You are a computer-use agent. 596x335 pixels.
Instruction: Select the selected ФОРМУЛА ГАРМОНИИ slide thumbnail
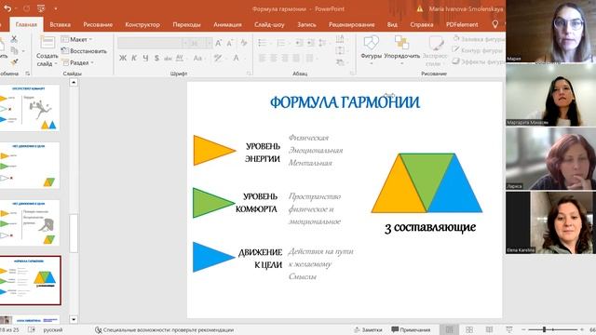point(30,280)
